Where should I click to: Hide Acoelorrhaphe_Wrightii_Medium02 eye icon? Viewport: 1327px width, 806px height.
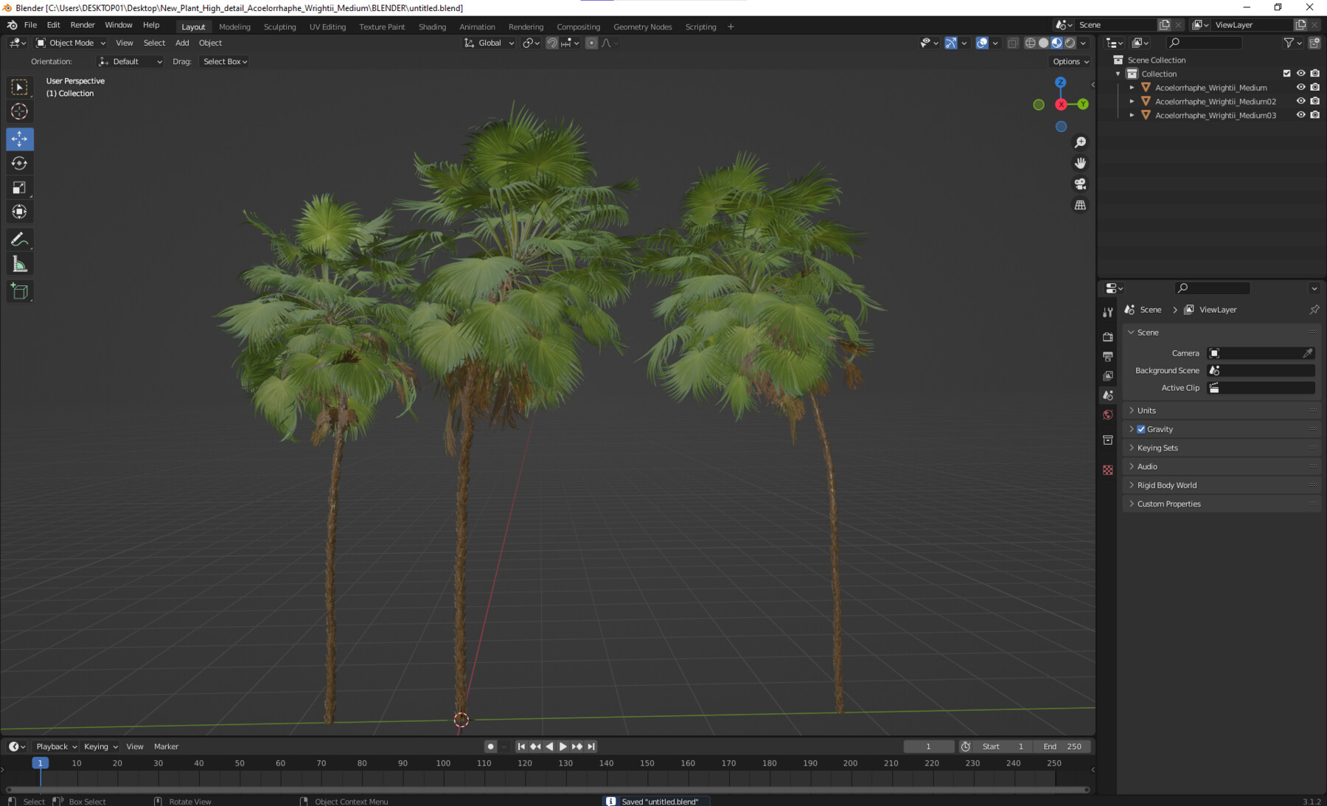[1300, 102]
